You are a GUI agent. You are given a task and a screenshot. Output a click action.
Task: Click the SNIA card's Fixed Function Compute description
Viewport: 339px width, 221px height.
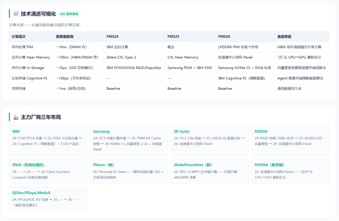point(41,175)
